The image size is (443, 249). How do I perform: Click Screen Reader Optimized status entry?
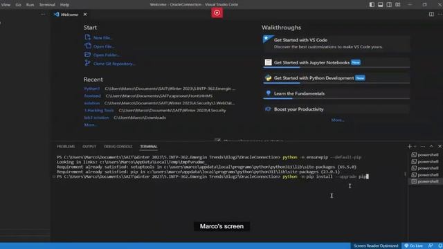tap(376, 246)
